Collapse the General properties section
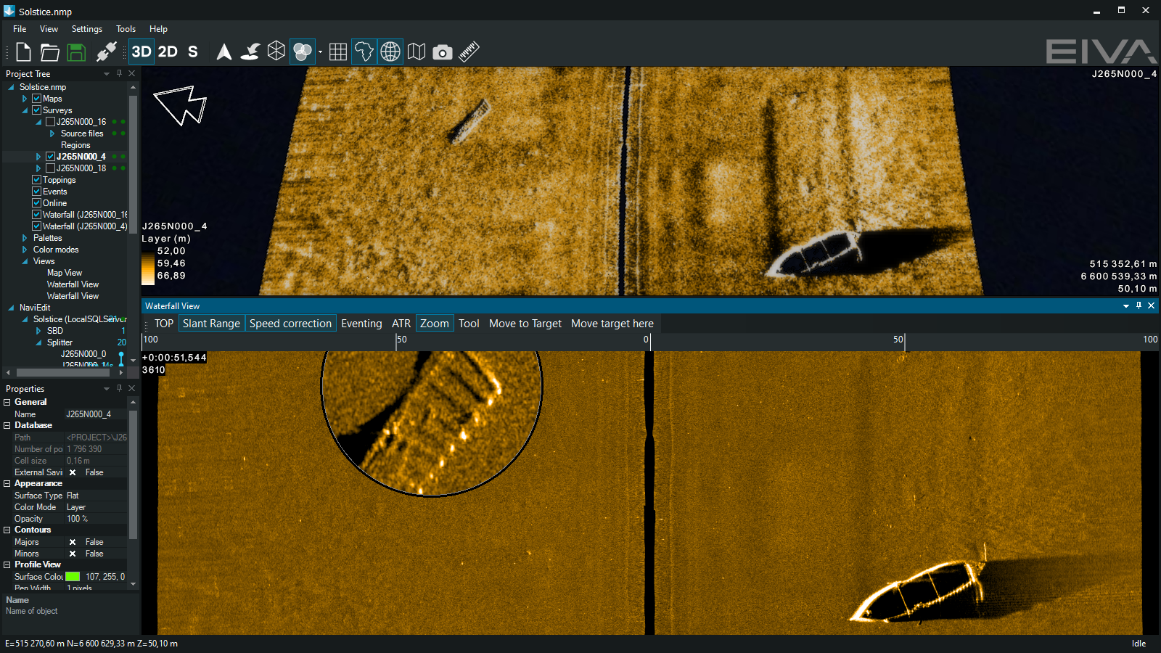The width and height of the screenshot is (1161, 653). tap(7, 402)
